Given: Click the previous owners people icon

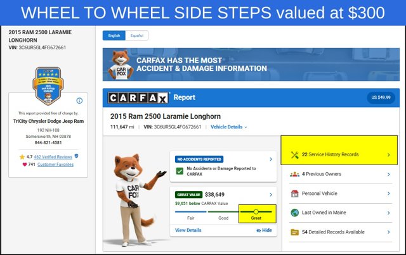Looking at the screenshot, I should click(294, 174).
